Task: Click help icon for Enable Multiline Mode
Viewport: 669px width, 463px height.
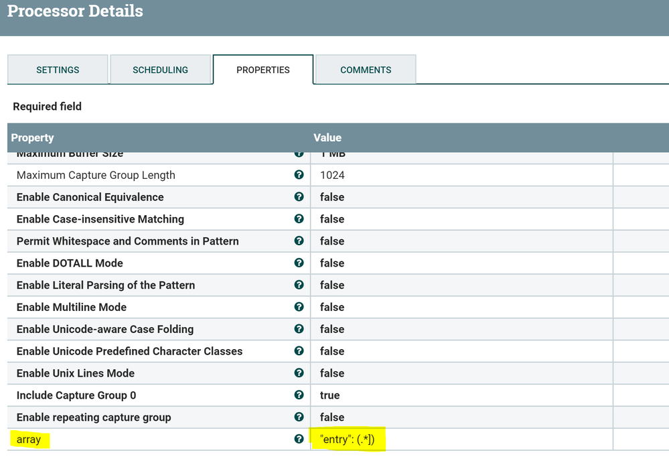Action: [x=299, y=307]
